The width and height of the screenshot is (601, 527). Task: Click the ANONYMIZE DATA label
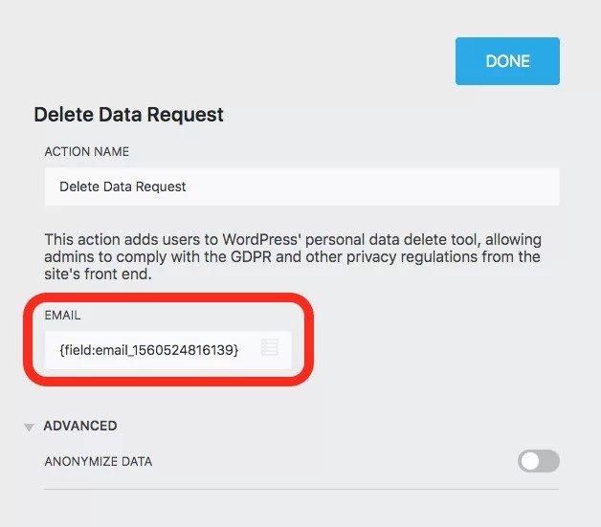tap(98, 462)
